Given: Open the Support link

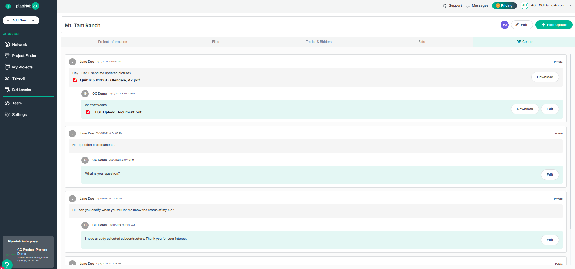Looking at the screenshot, I should pyautogui.click(x=455, y=6).
